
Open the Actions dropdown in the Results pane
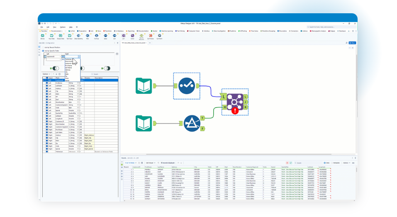pyautogui.click(x=347, y=163)
